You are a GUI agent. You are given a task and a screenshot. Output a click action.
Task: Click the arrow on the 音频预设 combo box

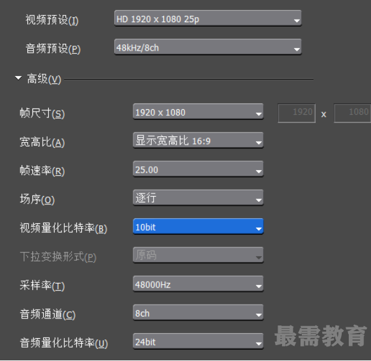tap(297, 49)
